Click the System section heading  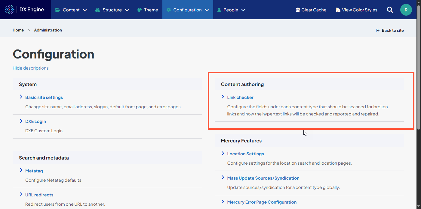click(x=28, y=84)
